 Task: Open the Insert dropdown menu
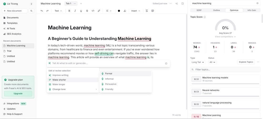pos(135,11)
